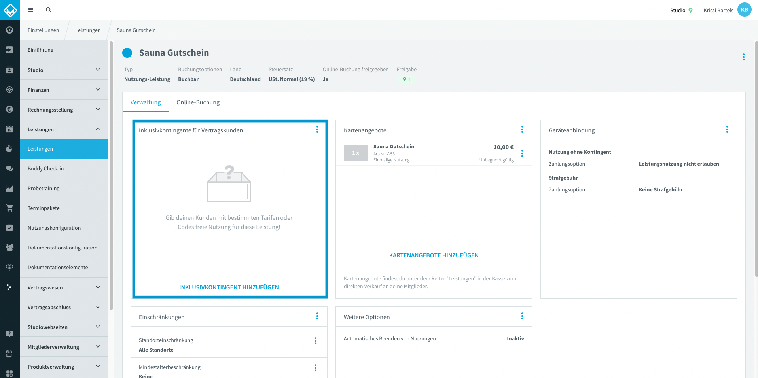The image size is (758, 378).
Task: Switch to the Verwaltung tab
Action: [x=146, y=102]
